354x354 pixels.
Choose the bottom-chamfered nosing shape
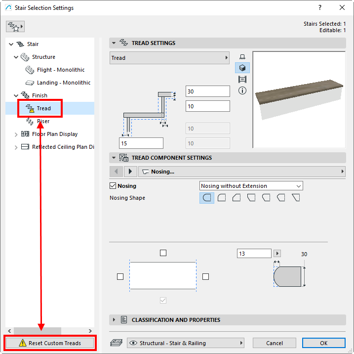tap(251, 198)
